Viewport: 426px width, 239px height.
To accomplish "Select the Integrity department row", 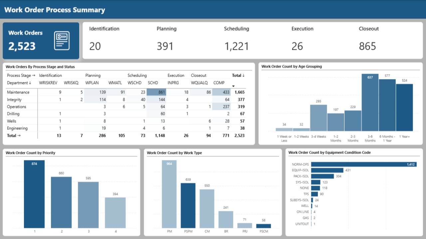I will [126, 100].
